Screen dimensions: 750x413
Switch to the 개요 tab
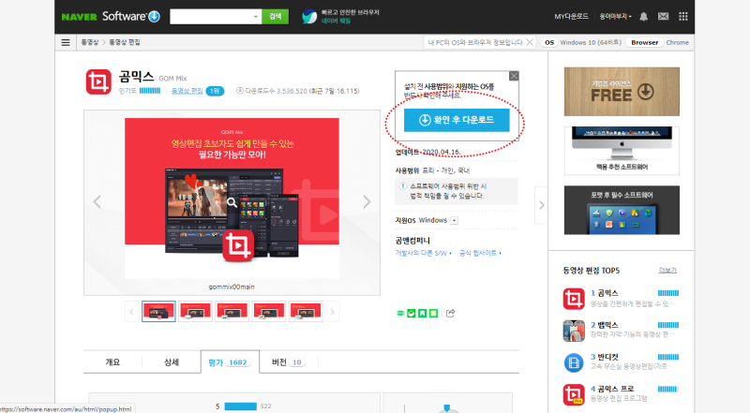(x=112, y=362)
